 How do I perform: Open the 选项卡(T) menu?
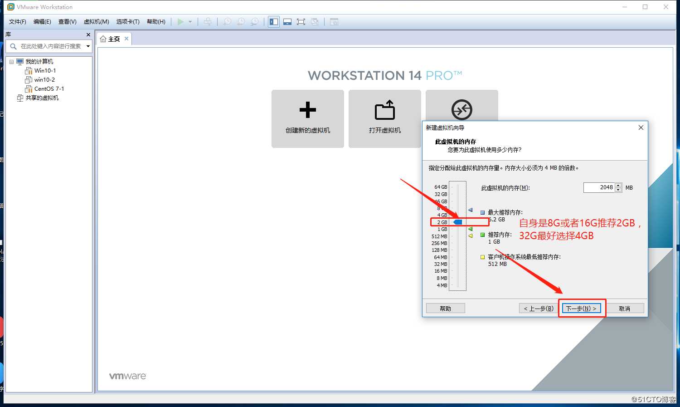tap(128, 22)
